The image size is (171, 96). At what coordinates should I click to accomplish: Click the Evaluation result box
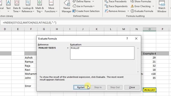[x=102, y=53]
